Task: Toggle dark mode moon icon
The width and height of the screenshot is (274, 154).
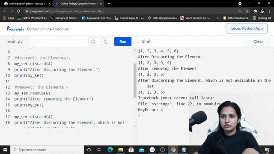Action: (106, 41)
